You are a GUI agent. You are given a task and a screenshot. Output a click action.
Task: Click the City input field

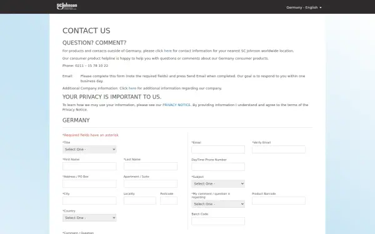pos(89,200)
